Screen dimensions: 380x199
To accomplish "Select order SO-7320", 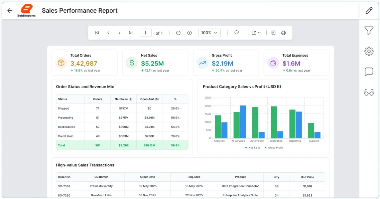I will click(x=64, y=195).
